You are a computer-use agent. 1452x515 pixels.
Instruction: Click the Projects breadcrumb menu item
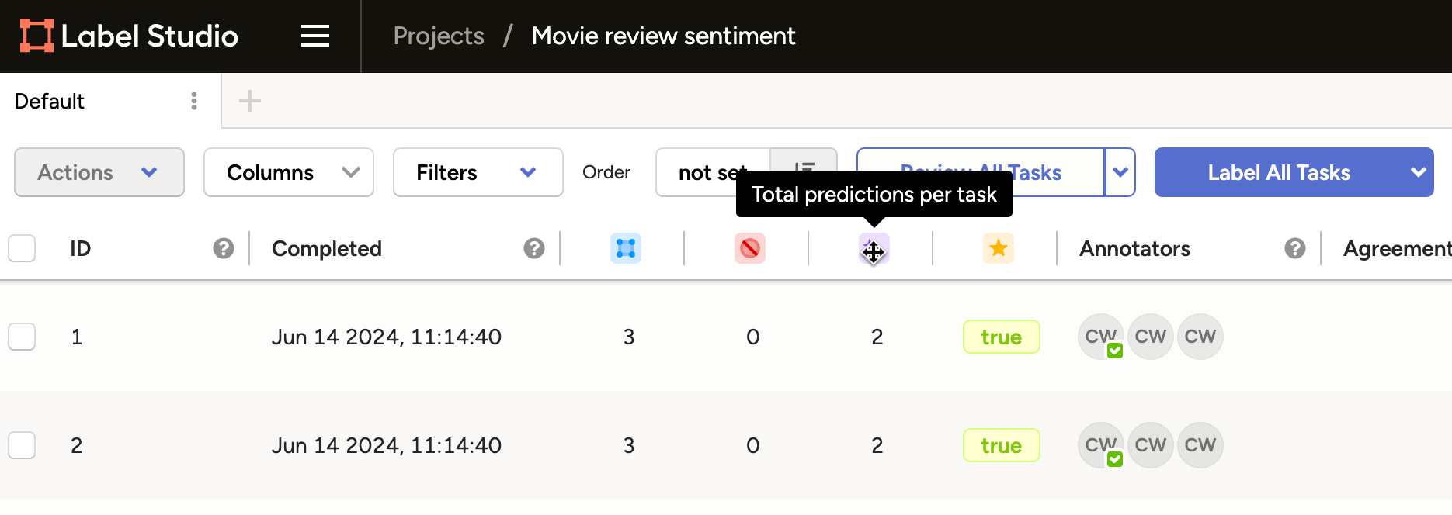438,35
